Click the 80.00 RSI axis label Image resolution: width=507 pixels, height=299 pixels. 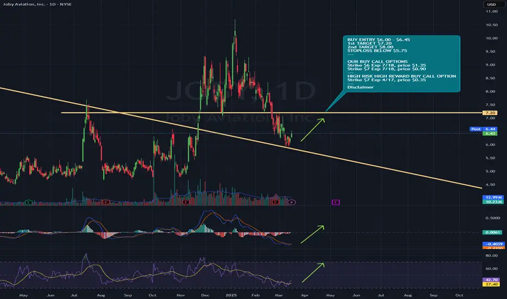(491, 256)
